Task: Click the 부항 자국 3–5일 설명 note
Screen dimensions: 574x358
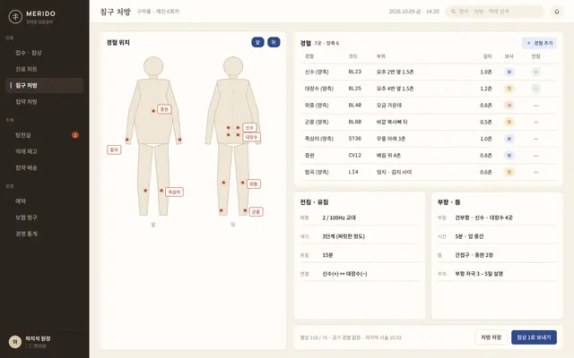Action: coord(479,274)
